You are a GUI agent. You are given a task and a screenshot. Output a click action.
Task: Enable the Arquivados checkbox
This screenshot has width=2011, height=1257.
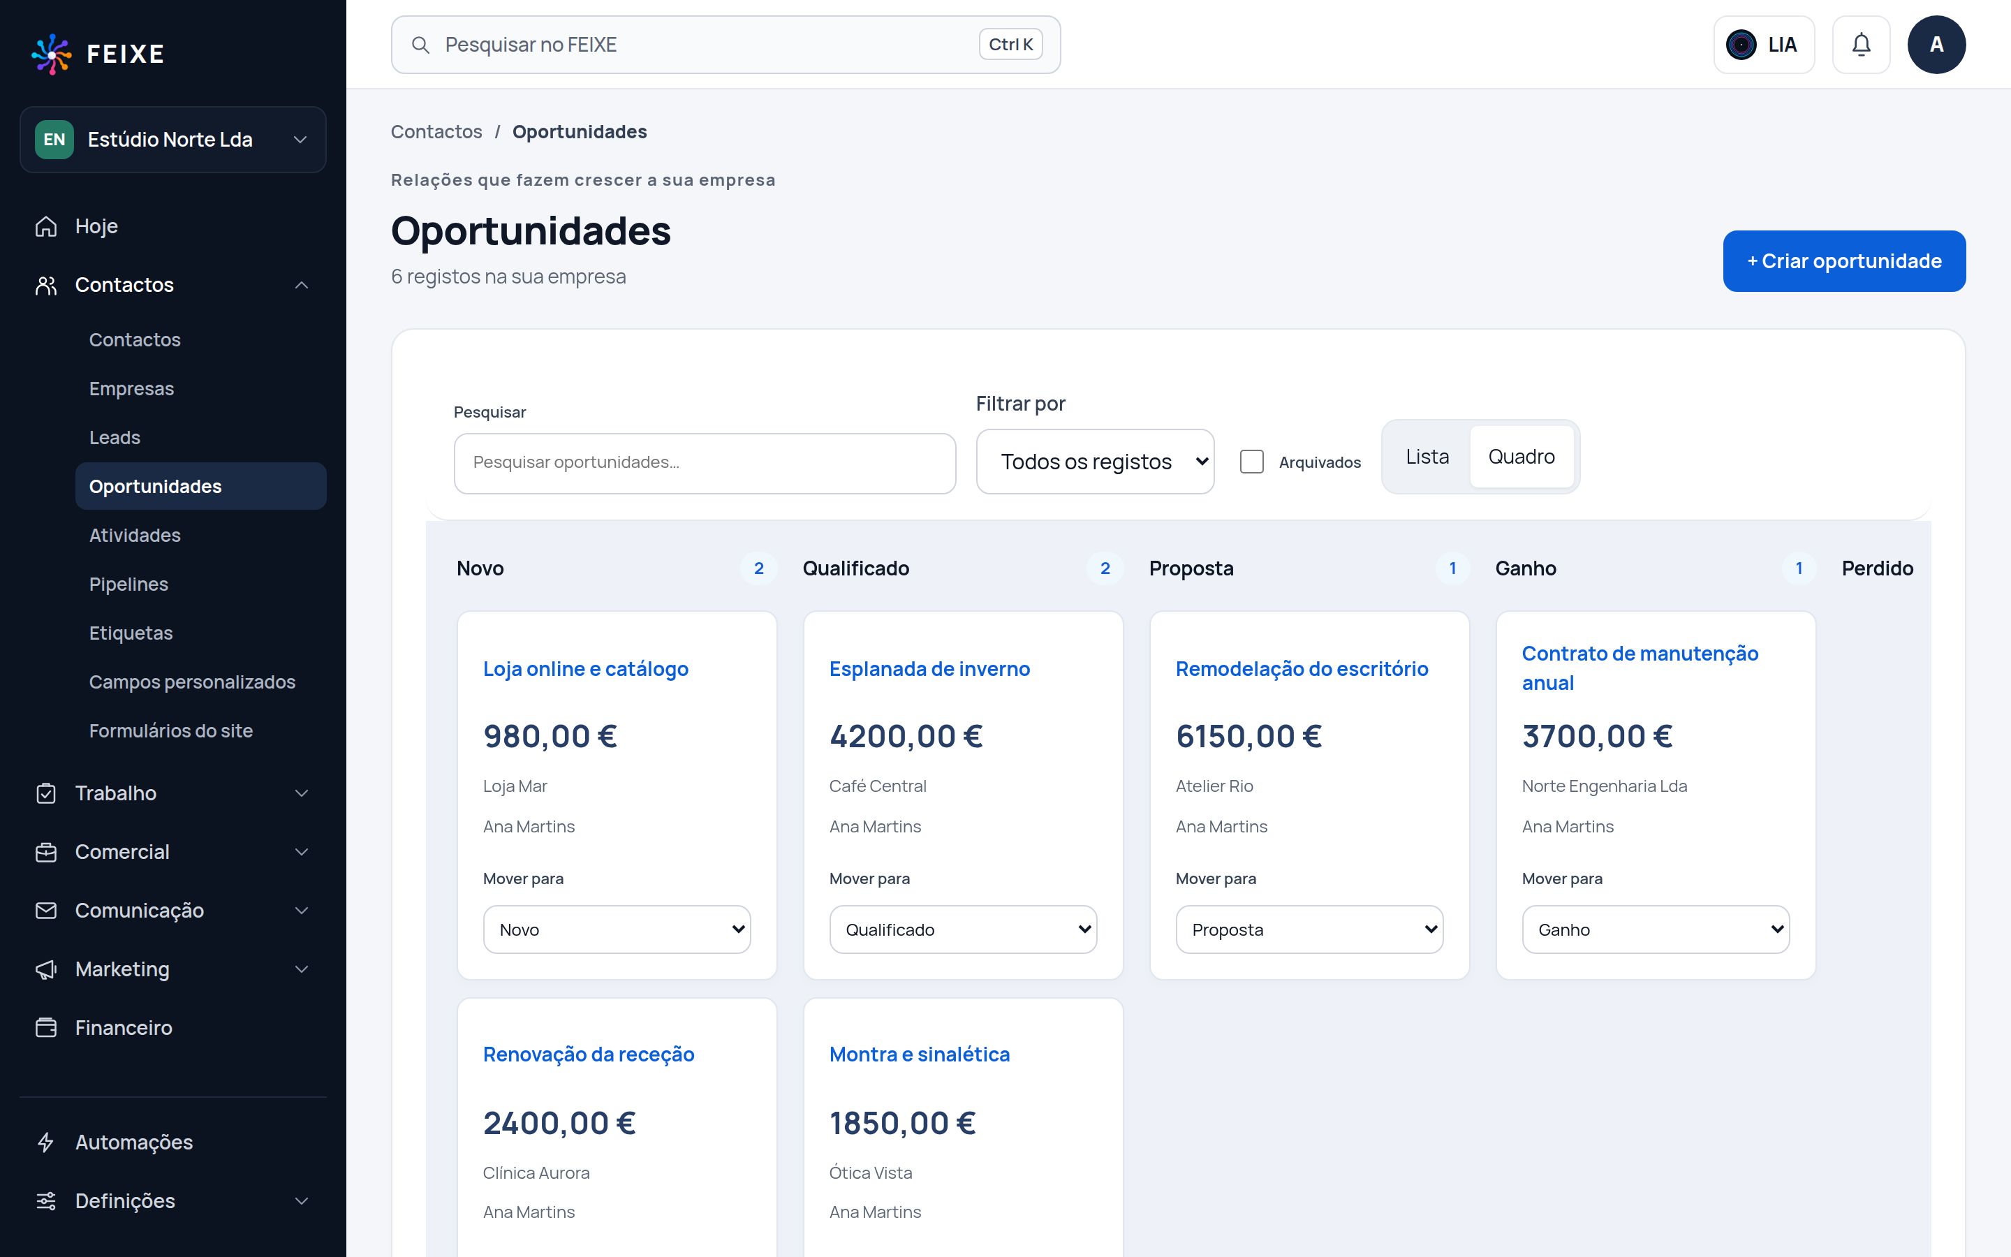point(1251,462)
